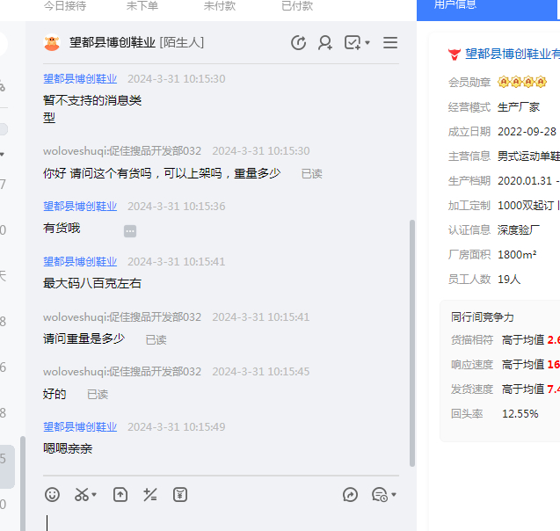This screenshot has height=531, width=560.
Task: Click message 你好 请问这个有货吗
Action: point(162,173)
